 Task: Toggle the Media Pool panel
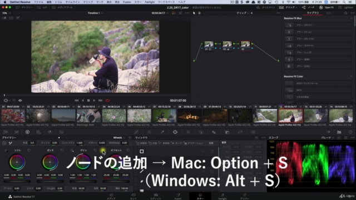[62, 7]
